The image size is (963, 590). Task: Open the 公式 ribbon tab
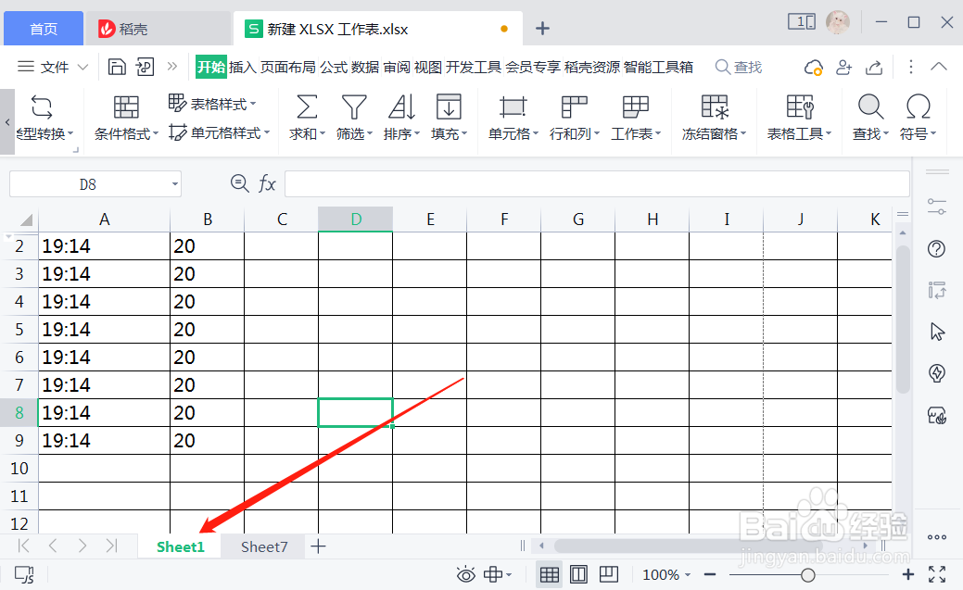point(334,67)
